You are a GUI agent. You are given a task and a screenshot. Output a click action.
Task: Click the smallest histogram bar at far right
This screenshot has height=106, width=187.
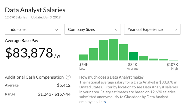[x=173, y=60]
